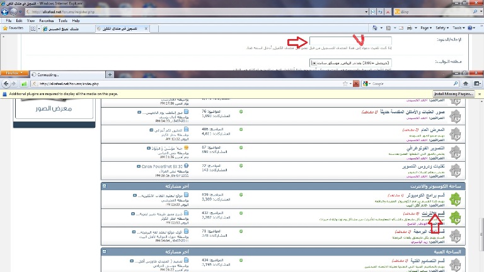Viewport: 484px width, 272px height.
Task: Click the invitation answer text field
Action: pyautogui.click(x=346, y=40)
